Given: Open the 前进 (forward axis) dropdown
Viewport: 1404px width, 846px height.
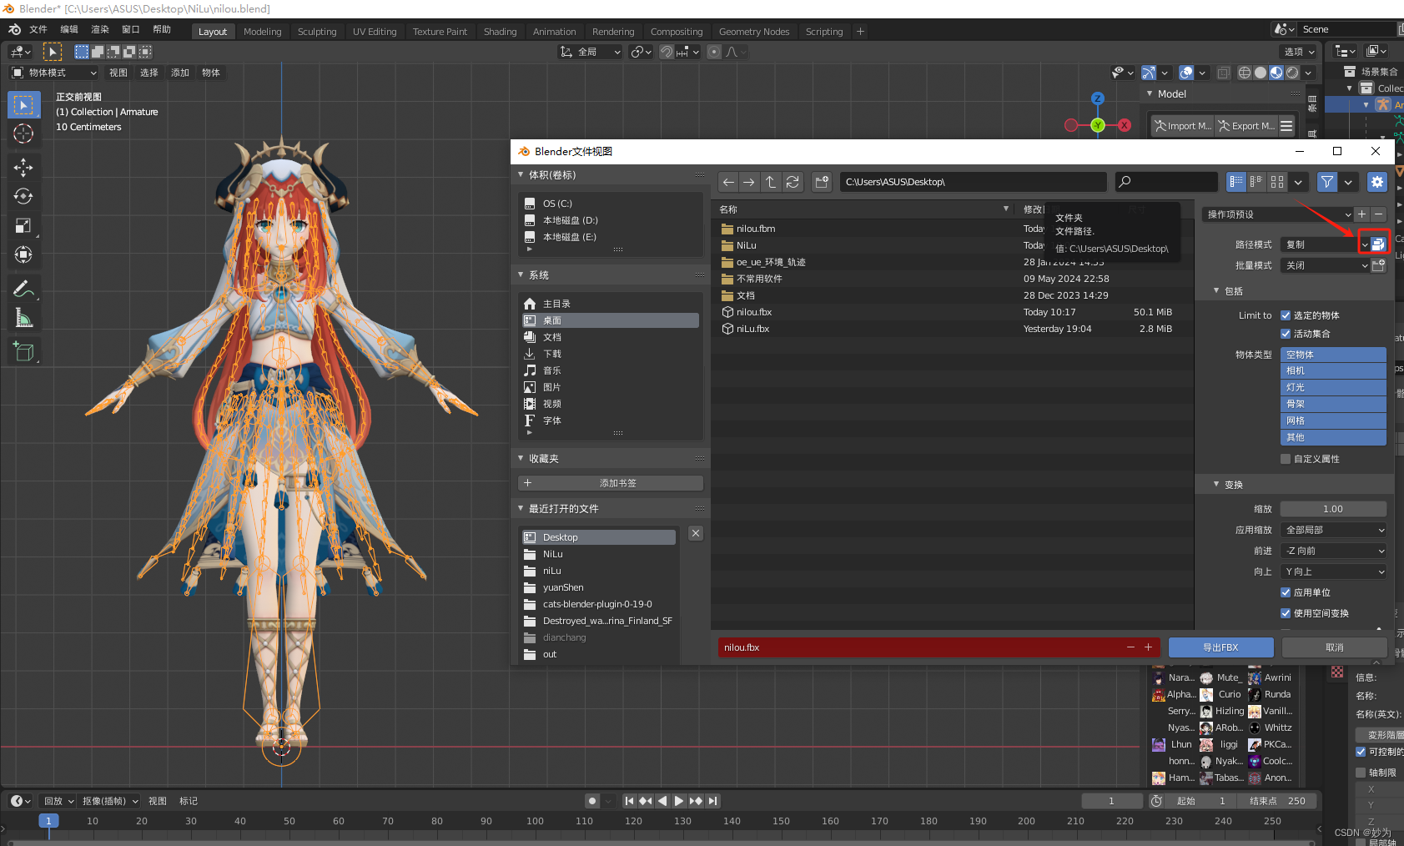Looking at the screenshot, I should (x=1333, y=551).
